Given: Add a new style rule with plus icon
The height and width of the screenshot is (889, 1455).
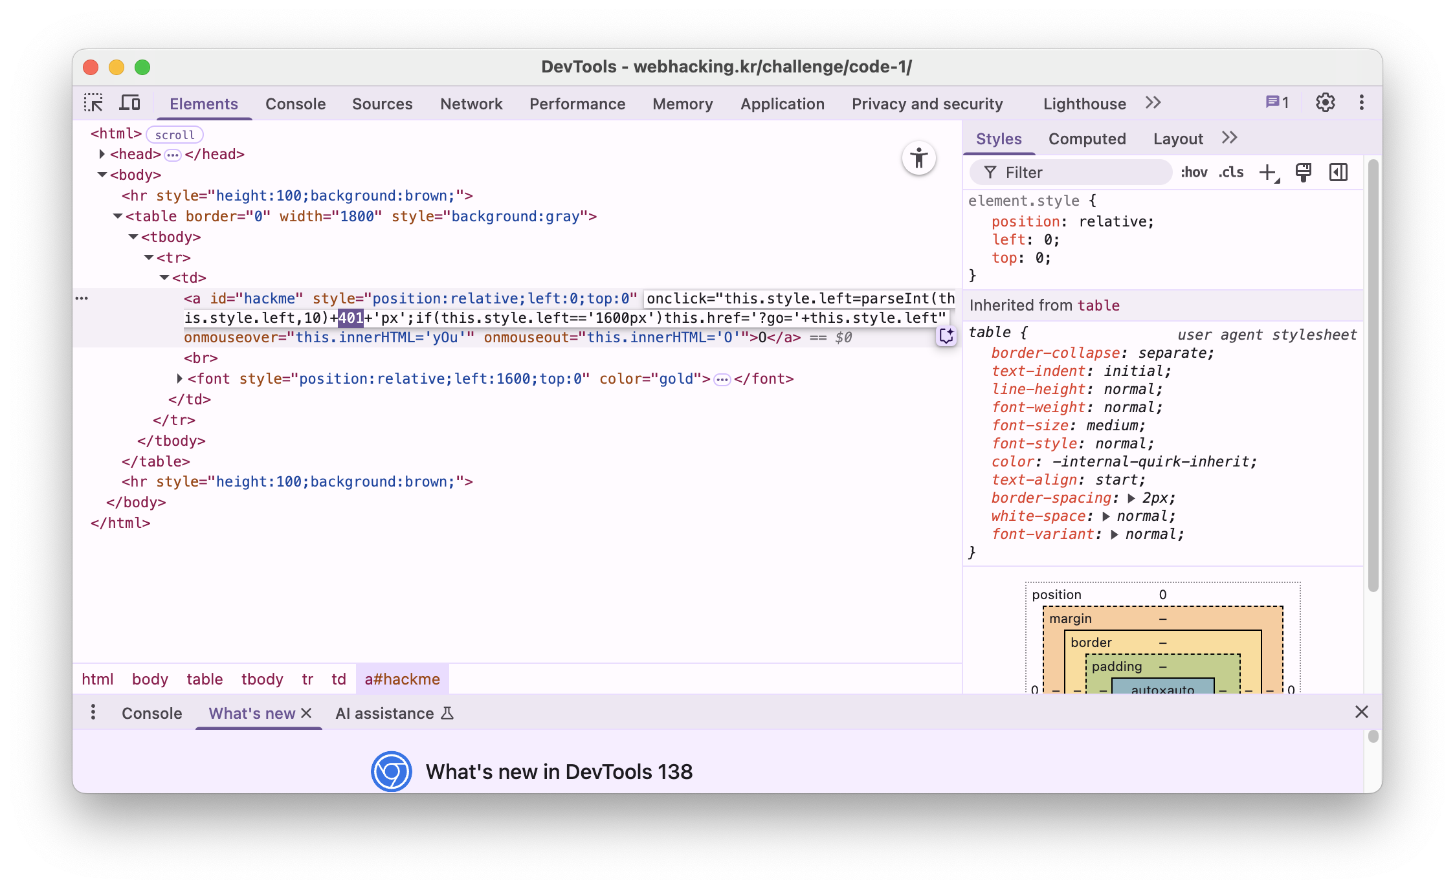Looking at the screenshot, I should click(1268, 173).
